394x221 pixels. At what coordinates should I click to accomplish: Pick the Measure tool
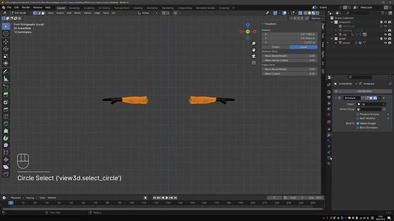click(6, 79)
